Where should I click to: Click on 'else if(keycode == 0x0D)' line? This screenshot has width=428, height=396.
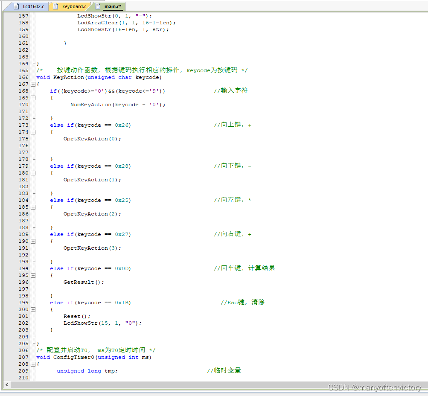(90, 268)
